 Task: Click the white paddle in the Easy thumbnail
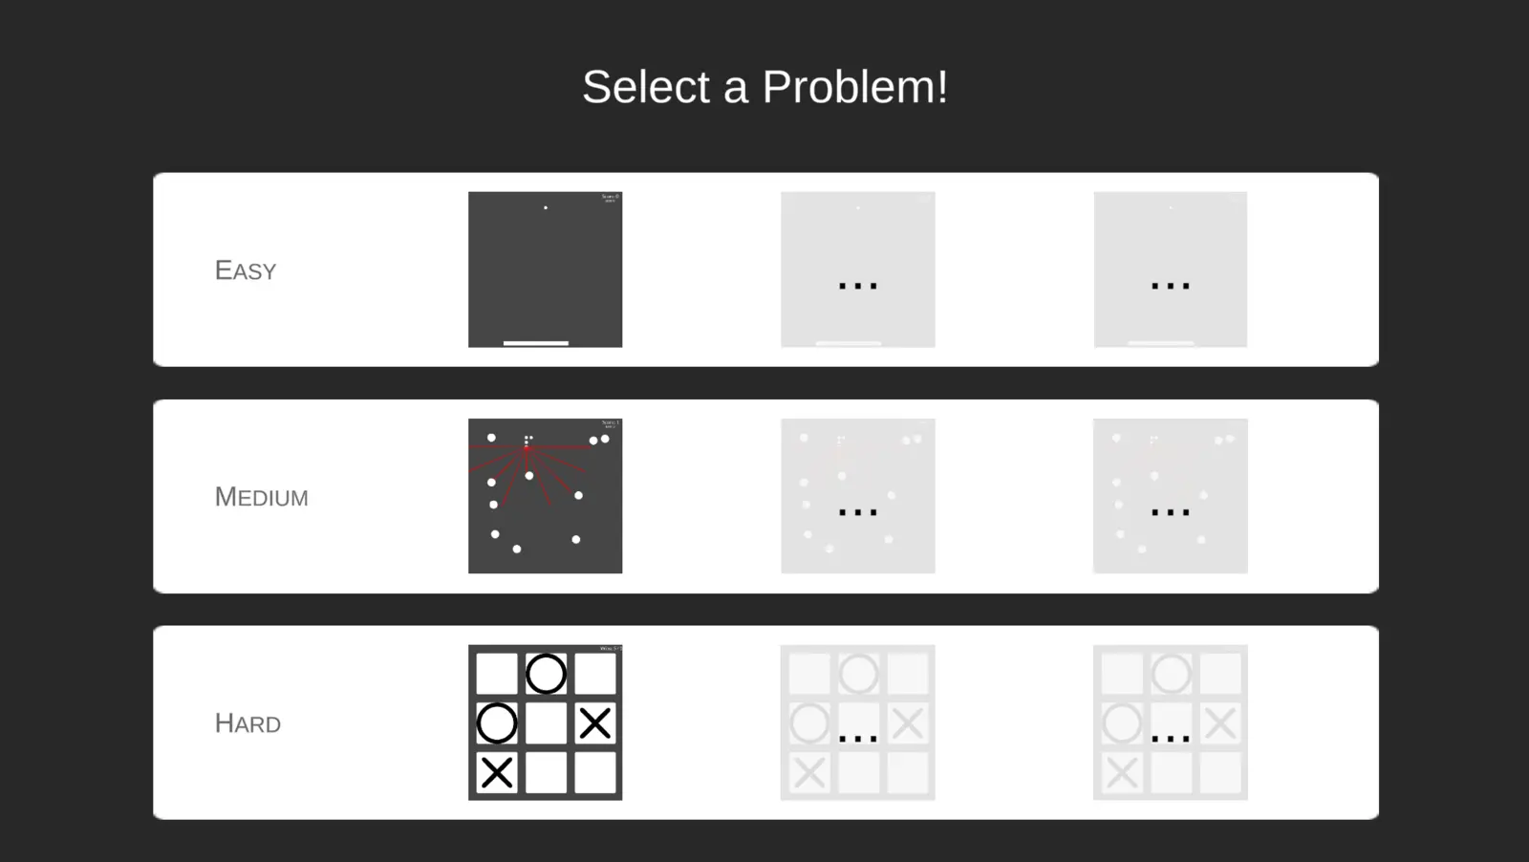tap(535, 343)
